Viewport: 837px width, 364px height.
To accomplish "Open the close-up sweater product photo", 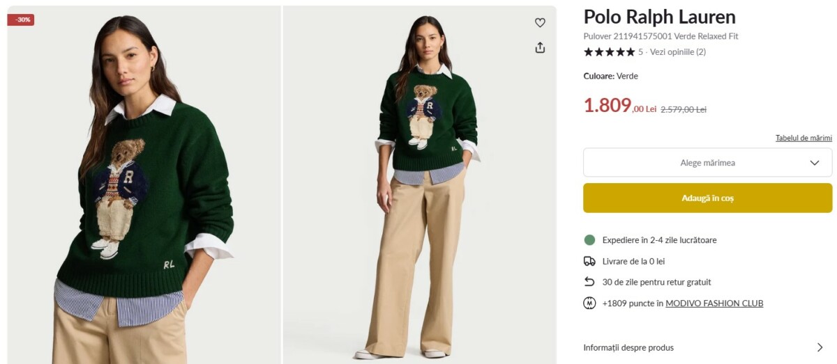I will pyautogui.click(x=144, y=184).
